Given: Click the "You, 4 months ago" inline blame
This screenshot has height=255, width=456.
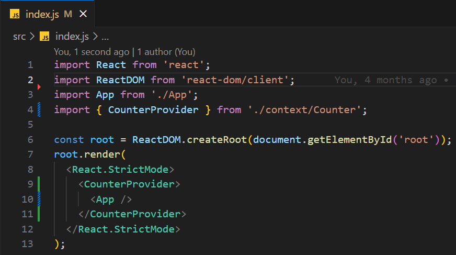Looking at the screenshot, I should (385, 80).
